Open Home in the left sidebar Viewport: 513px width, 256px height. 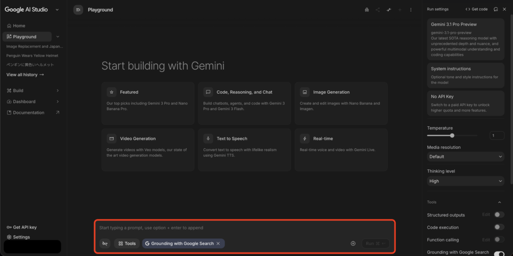coord(19,26)
